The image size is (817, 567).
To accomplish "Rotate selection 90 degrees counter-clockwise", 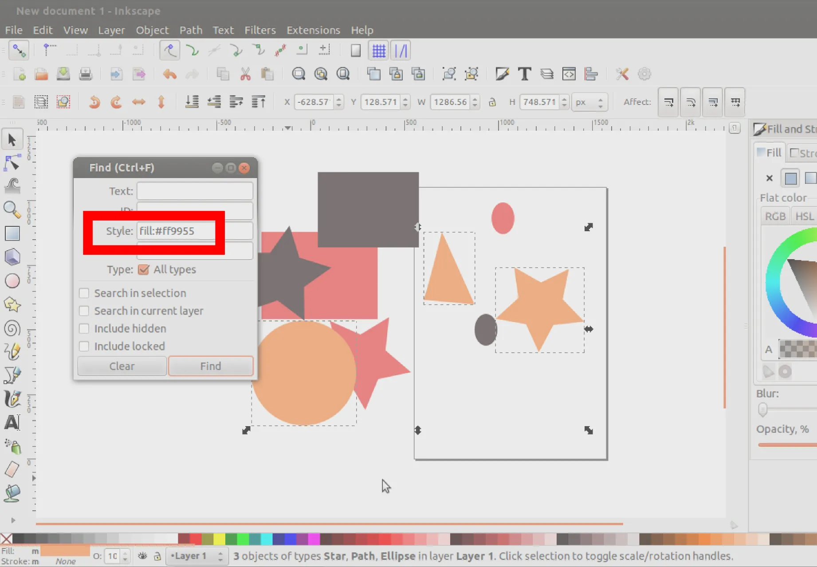I will pyautogui.click(x=94, y=102).
